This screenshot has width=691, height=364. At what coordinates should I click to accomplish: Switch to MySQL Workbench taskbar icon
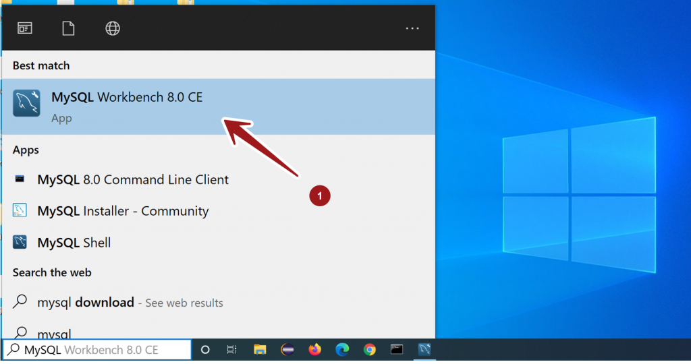424,350
